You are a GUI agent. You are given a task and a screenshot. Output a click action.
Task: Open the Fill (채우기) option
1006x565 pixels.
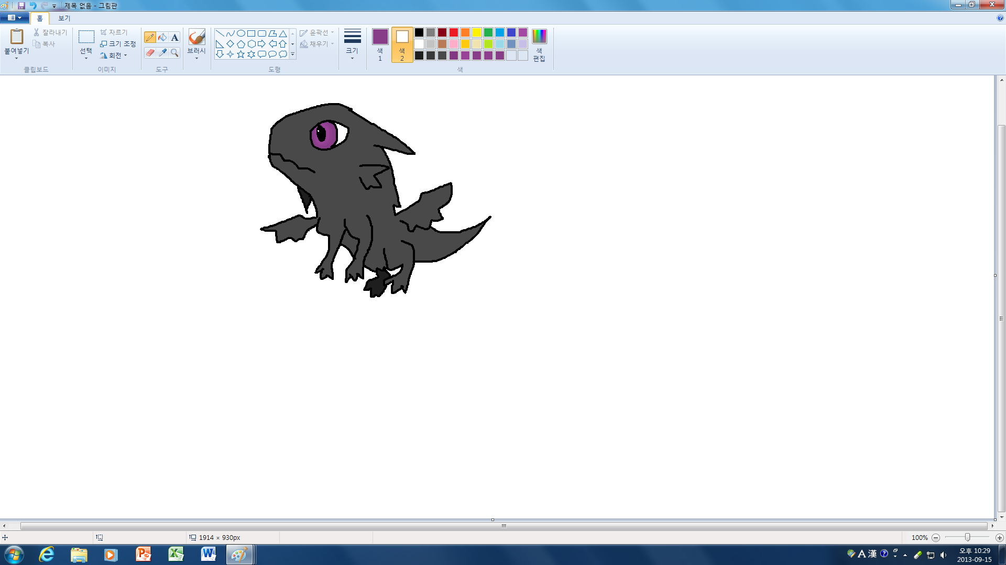[x=317, y=44]
